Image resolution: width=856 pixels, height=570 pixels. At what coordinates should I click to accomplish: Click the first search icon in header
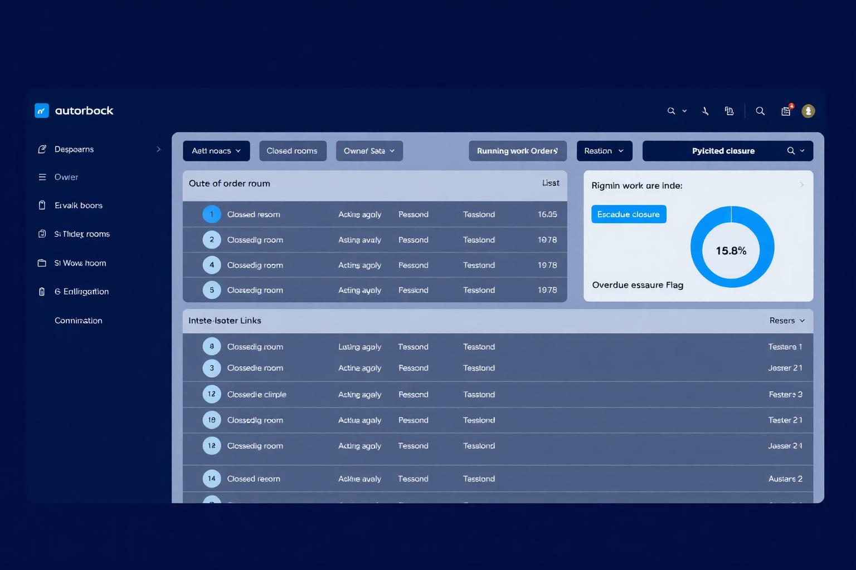pos(671,111)
